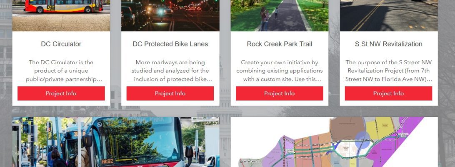Click the road photo with yellow center lines
This screenshot has height=167, width=455.
point(389,15)
